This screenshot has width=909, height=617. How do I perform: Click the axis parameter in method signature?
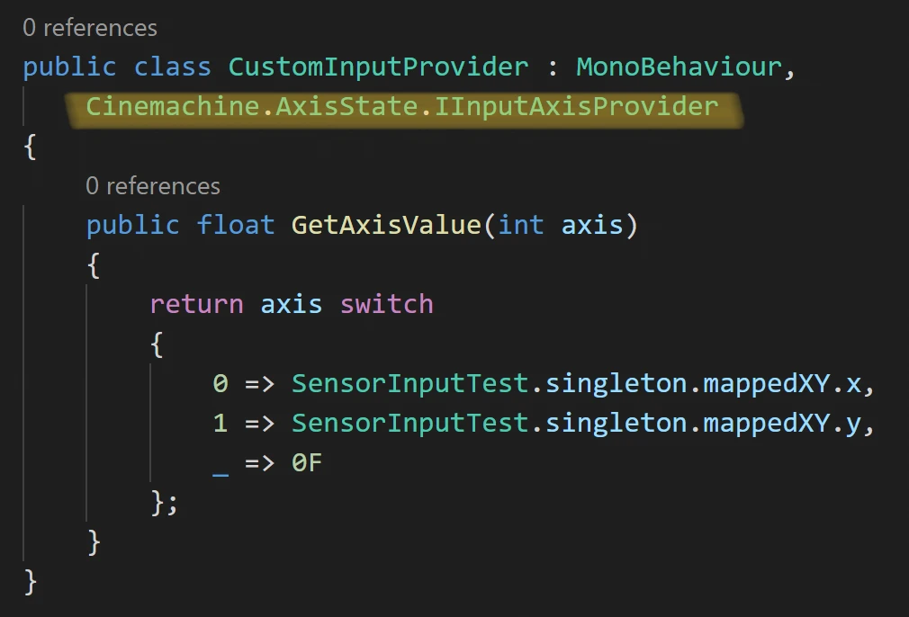point(592,225)
